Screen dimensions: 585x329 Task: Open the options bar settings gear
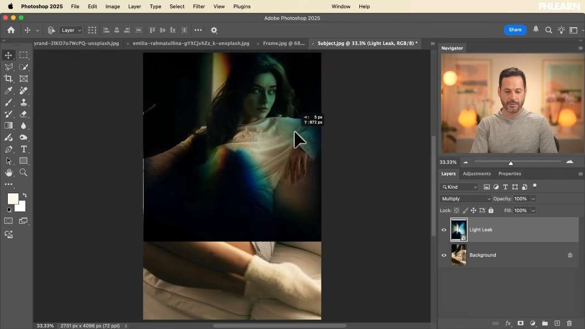click(x=214, y=30)
